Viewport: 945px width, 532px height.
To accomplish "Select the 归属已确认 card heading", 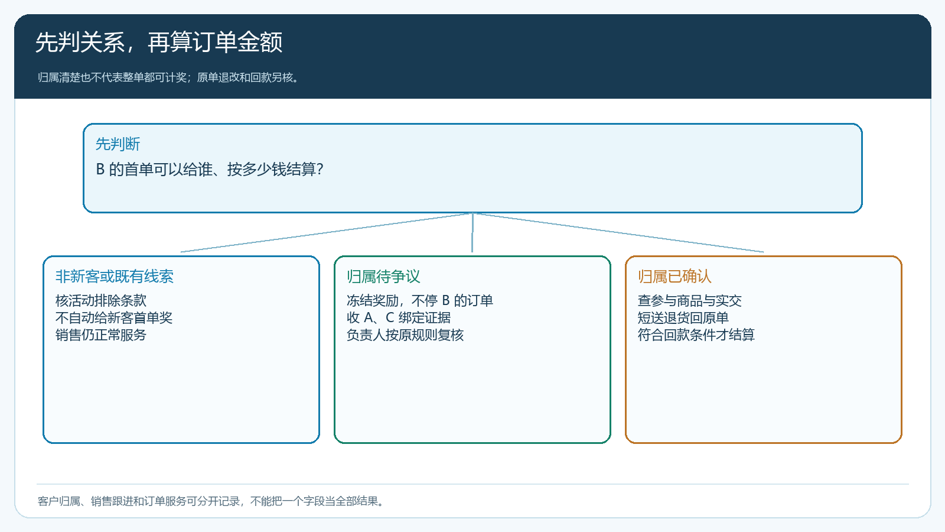I will click(674, 276).
